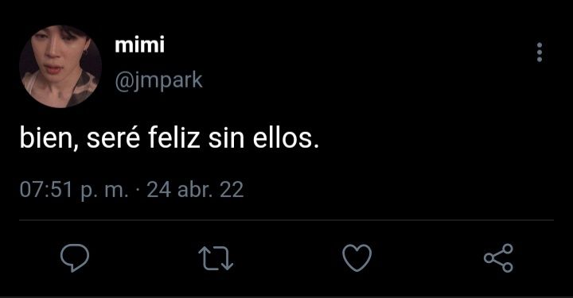573x298 pixels.
Task: Like the tweet with the heart icon
Action: [x=357, y=258]
